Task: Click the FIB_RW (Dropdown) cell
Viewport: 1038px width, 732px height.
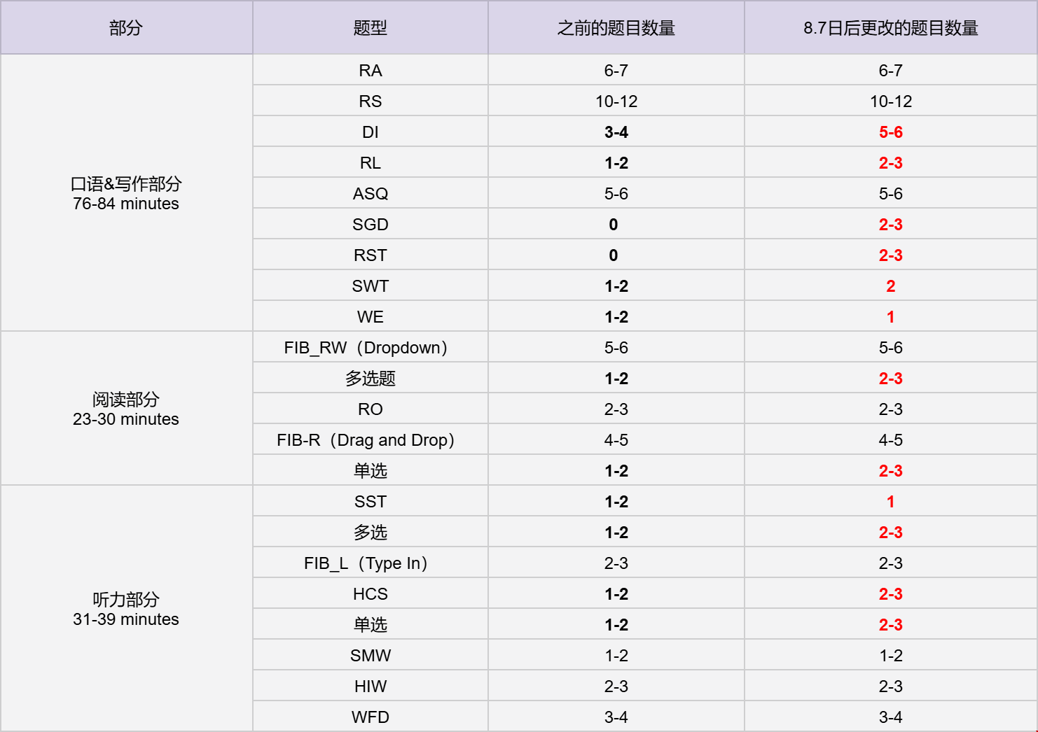Action: 366,348
